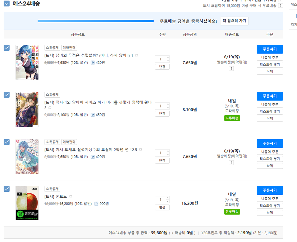Click 주문하기 for 옆자리의 양아치 시미즈

coord(270,96)
